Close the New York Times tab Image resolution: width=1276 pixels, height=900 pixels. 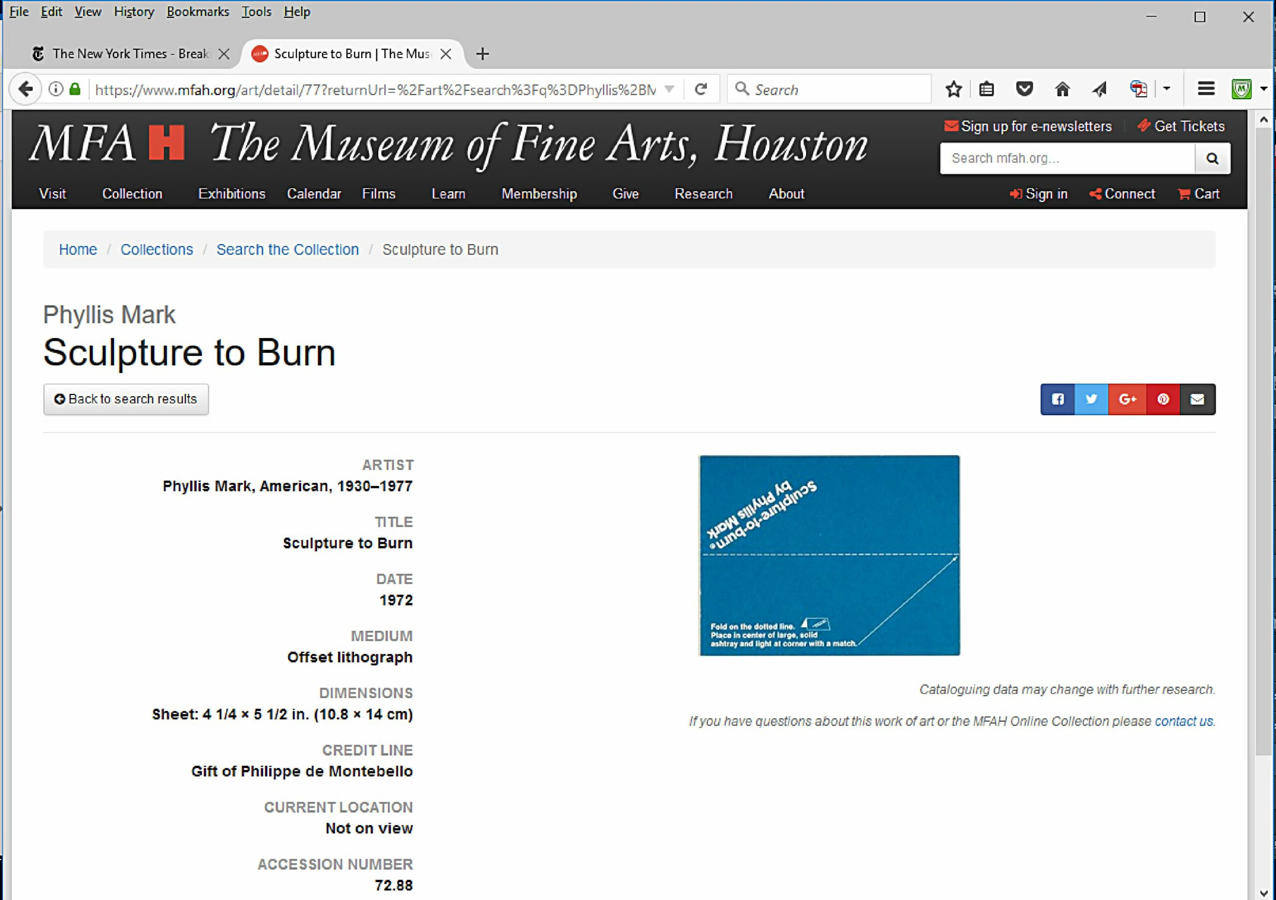pyautogui.click(x=224, y=54)
